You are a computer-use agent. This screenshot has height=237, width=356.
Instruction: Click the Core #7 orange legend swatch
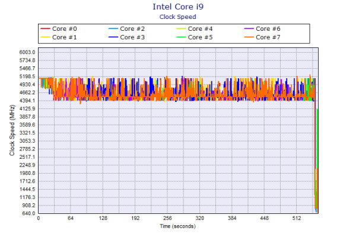pos(249,37)
